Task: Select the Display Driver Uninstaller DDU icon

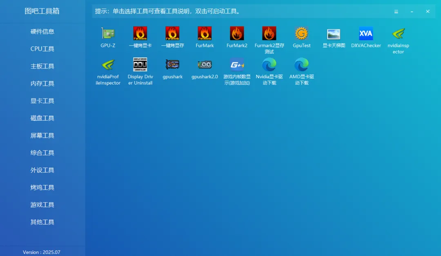Action: click(x=140, y=64)
